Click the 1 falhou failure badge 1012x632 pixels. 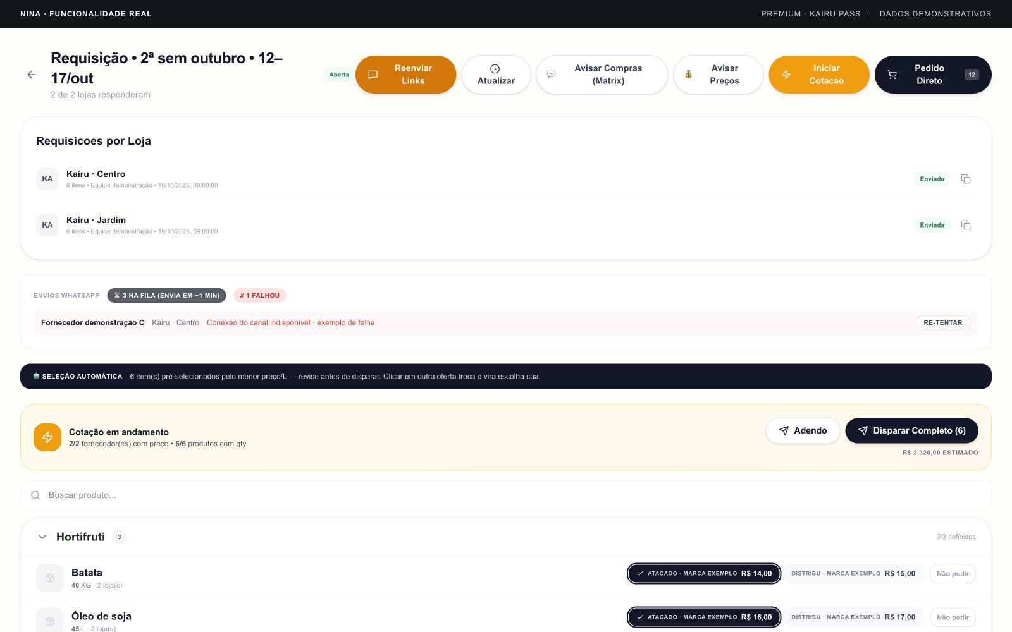click(x=260, y=295)
